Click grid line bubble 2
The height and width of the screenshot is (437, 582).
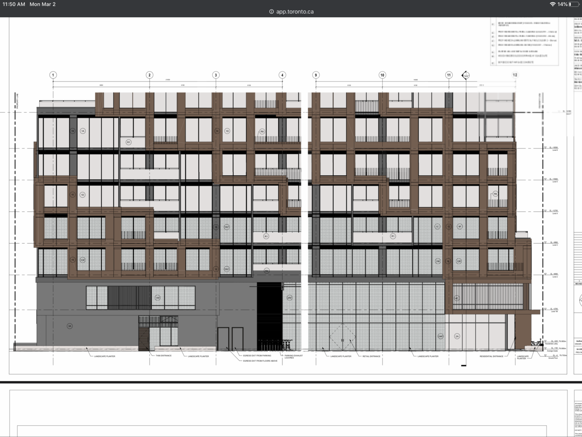tap(149, 75)
